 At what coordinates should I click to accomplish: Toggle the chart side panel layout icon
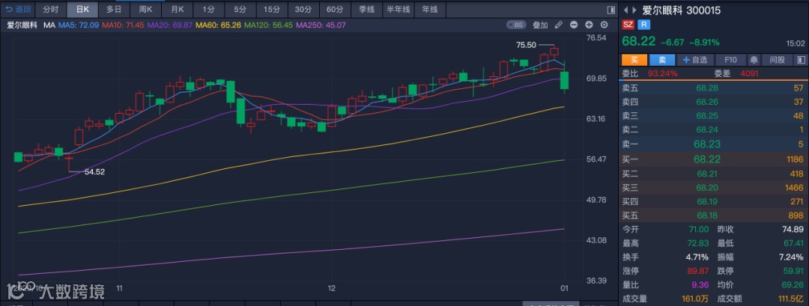[611, 10]
